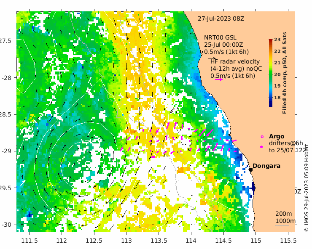Click the colorbar value 18

tap(277, 98)
